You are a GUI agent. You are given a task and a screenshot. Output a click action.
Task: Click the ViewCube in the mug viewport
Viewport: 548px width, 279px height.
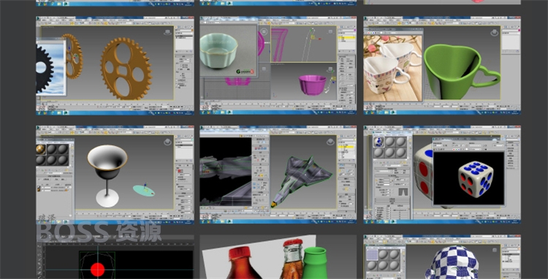click(x=494, y=32)
